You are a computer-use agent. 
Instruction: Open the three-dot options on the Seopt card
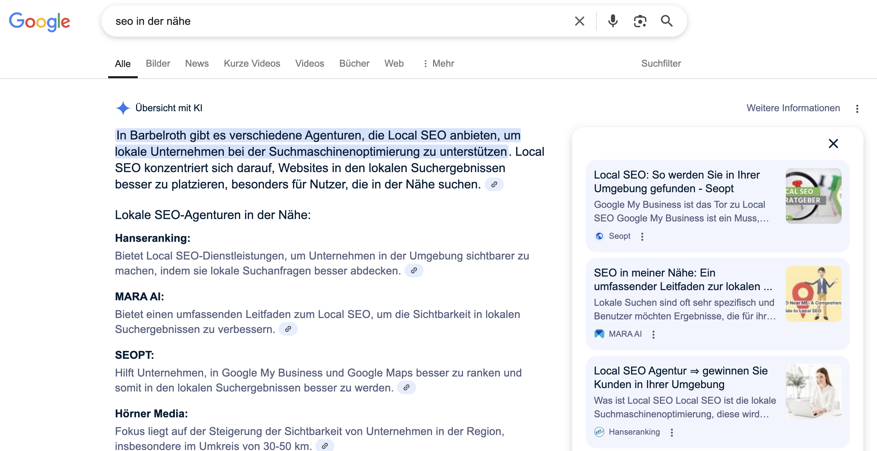642,236
